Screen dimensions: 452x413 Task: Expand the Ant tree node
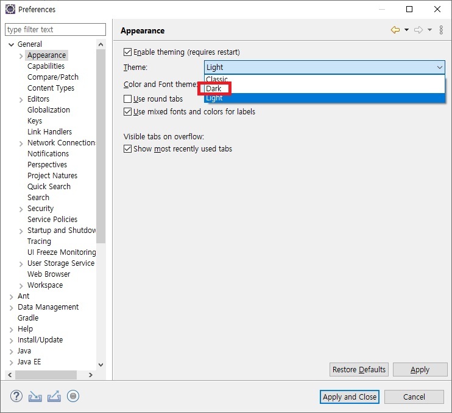(x=11, y=297)
